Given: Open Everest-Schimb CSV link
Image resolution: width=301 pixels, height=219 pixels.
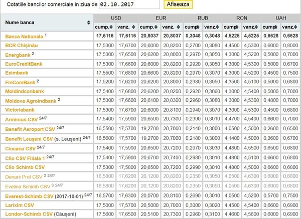Looking at the screenshot, I should [x=29, y=196].
